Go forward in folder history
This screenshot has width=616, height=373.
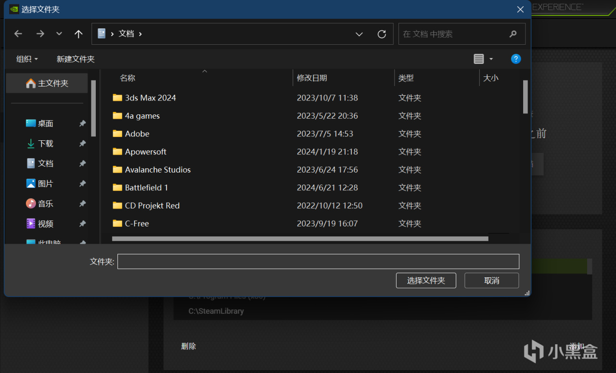(40, 34)
